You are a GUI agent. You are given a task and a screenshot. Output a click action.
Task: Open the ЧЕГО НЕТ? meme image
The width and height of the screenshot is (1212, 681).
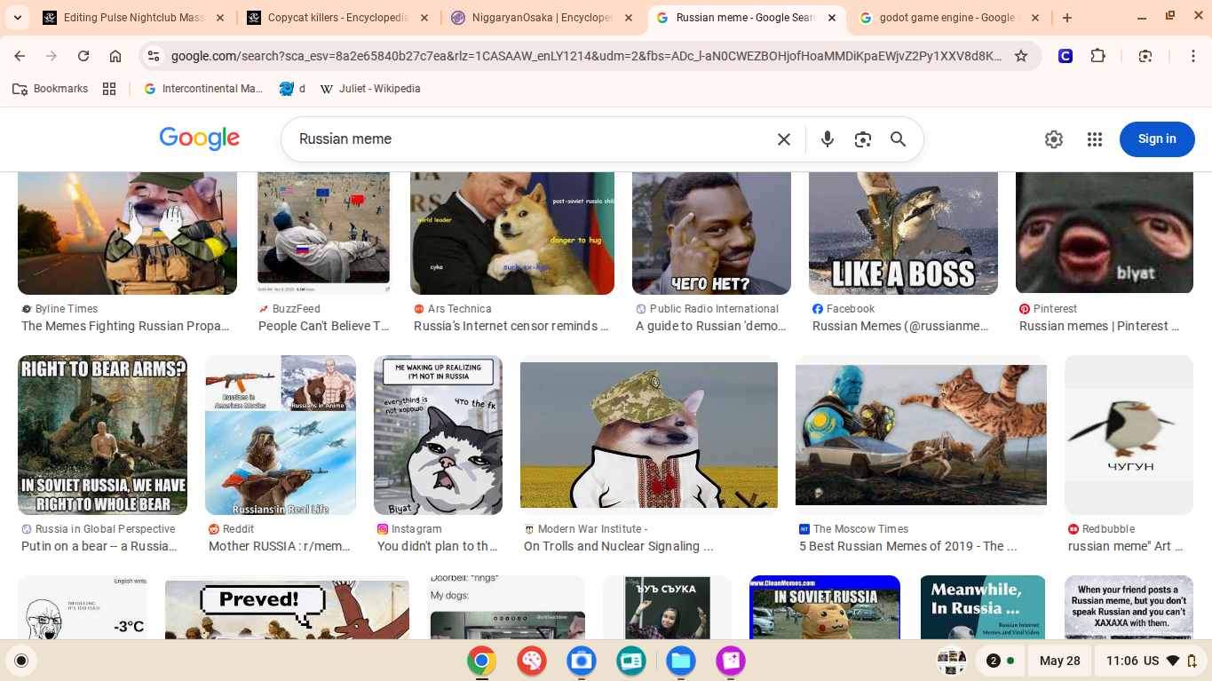tap(711, 233)
